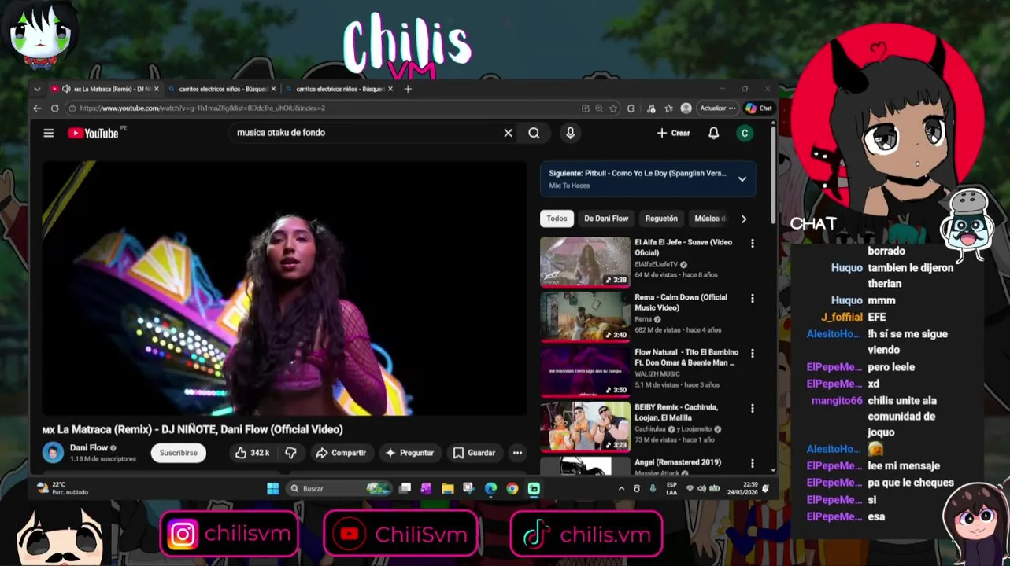Click the video player to pause
The height and width of the screenshot is (566, 1010).
pyautogui.click(x=284, y=289)
